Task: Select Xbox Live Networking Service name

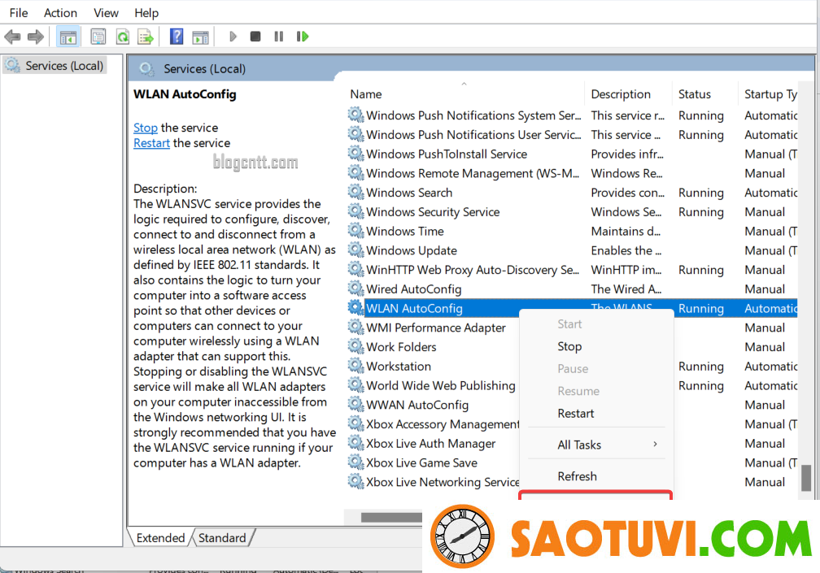Action: (x=443, y=482)
